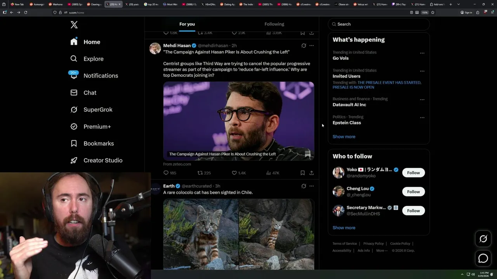Open Home from the sidebar
The width and height of the screenshot is (497, 279).
pos(85,42)
